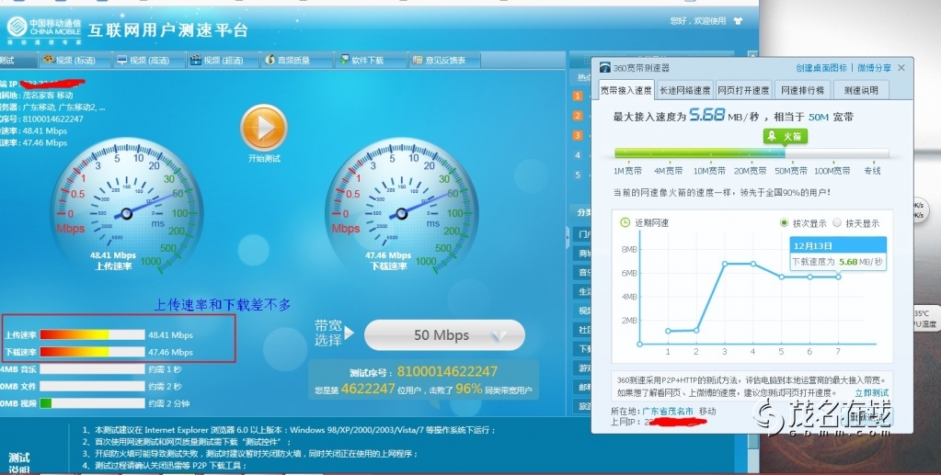Click the 360 green access speed bar
941x475 pixels.
coord(751,153)
